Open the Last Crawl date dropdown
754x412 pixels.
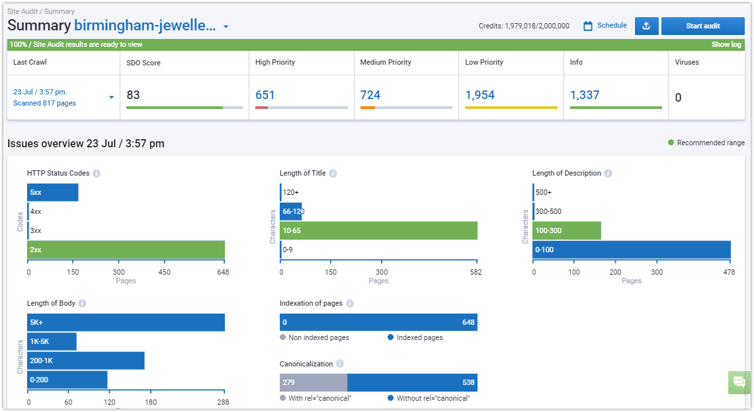(111, 98)
